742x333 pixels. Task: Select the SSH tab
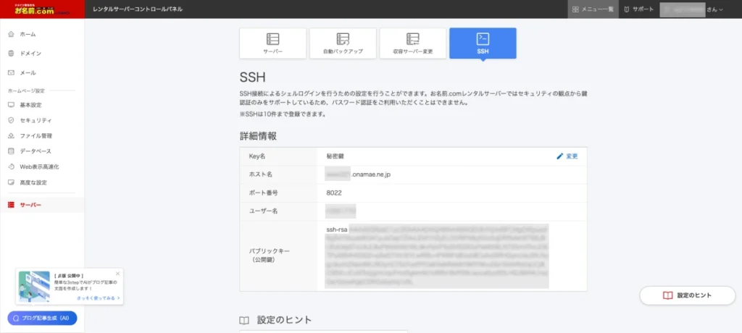483,43
